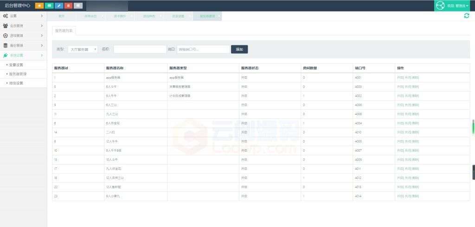Click the 操作 column header
This screenshot has width=475, height=227.
[x=400, y=68]
